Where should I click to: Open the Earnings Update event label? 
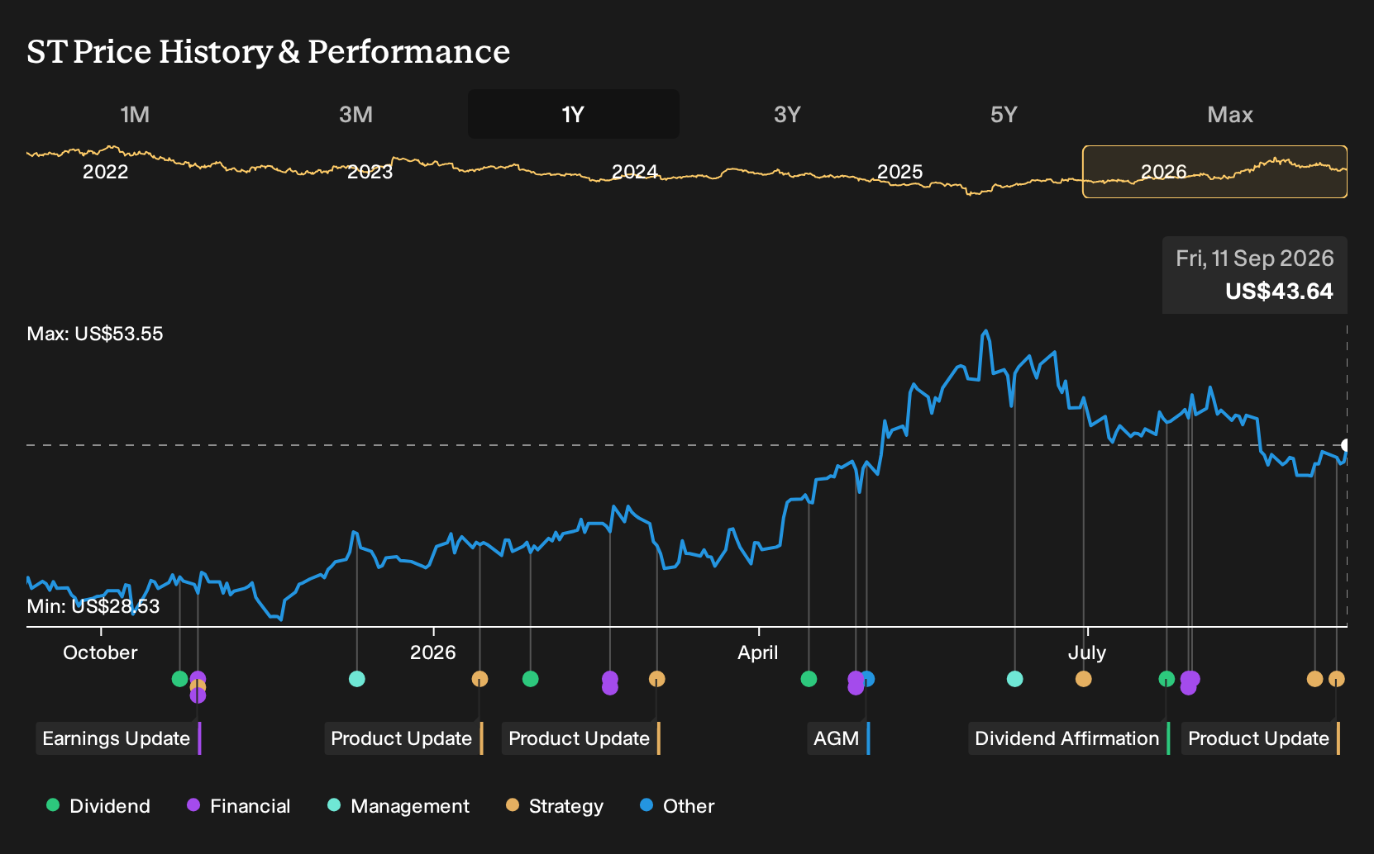pyautogui.click(x=118, y=738)
